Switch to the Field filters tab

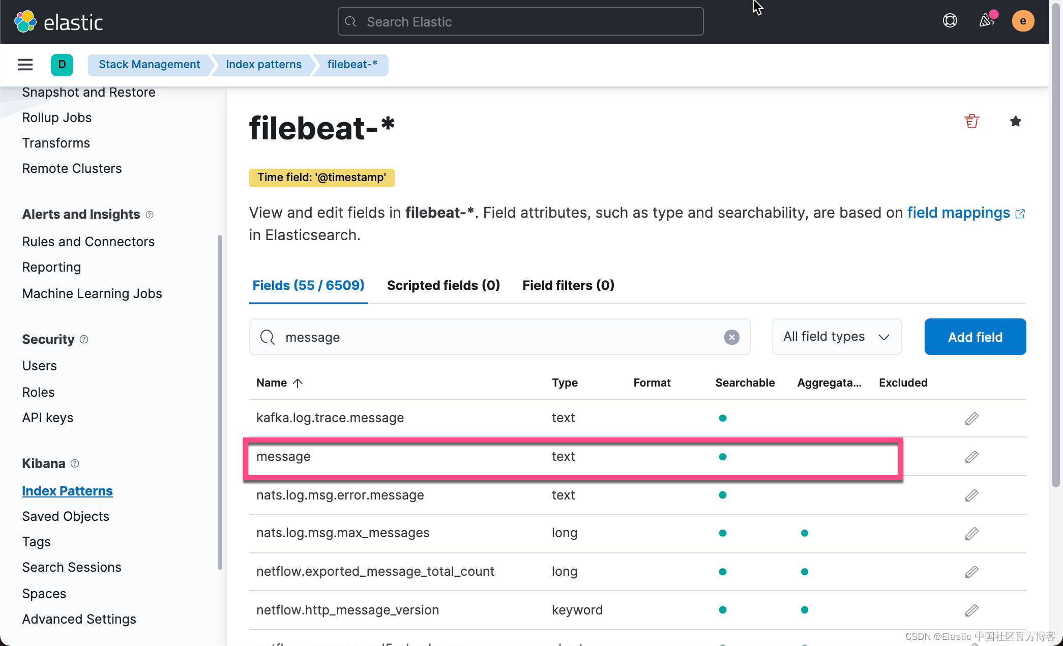[x=568, y=285]
